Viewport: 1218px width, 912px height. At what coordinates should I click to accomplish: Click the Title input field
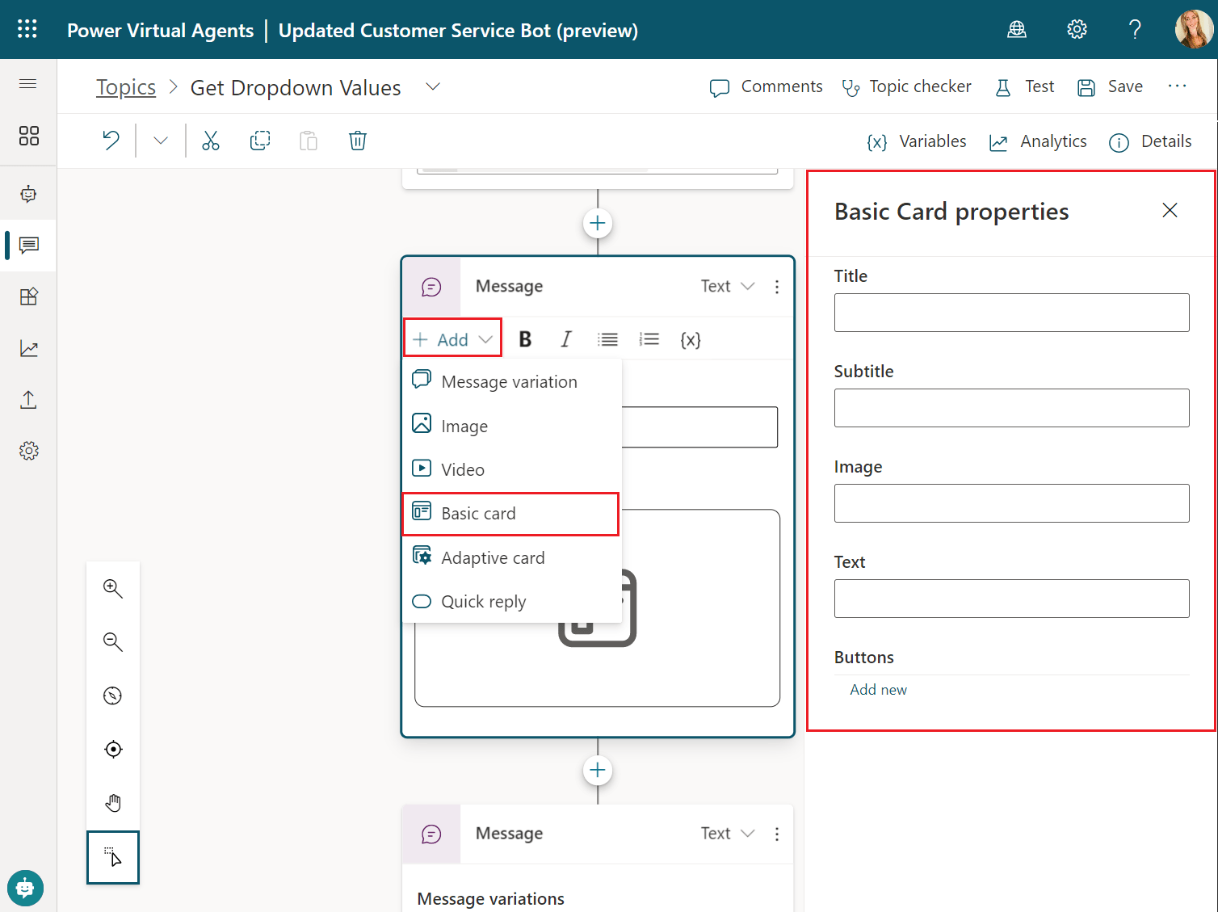pos(1011,313)
